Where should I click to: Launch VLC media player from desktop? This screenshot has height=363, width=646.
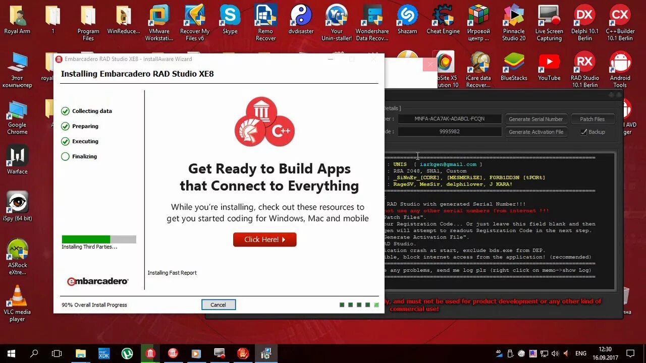(x=17, y=304)
